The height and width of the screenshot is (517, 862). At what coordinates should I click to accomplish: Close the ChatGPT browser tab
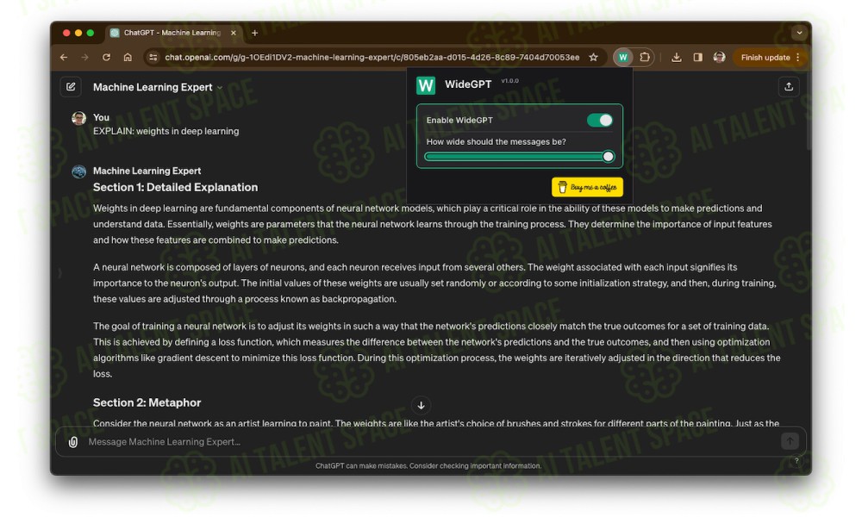pyautogui.click(x=233, y=33)
